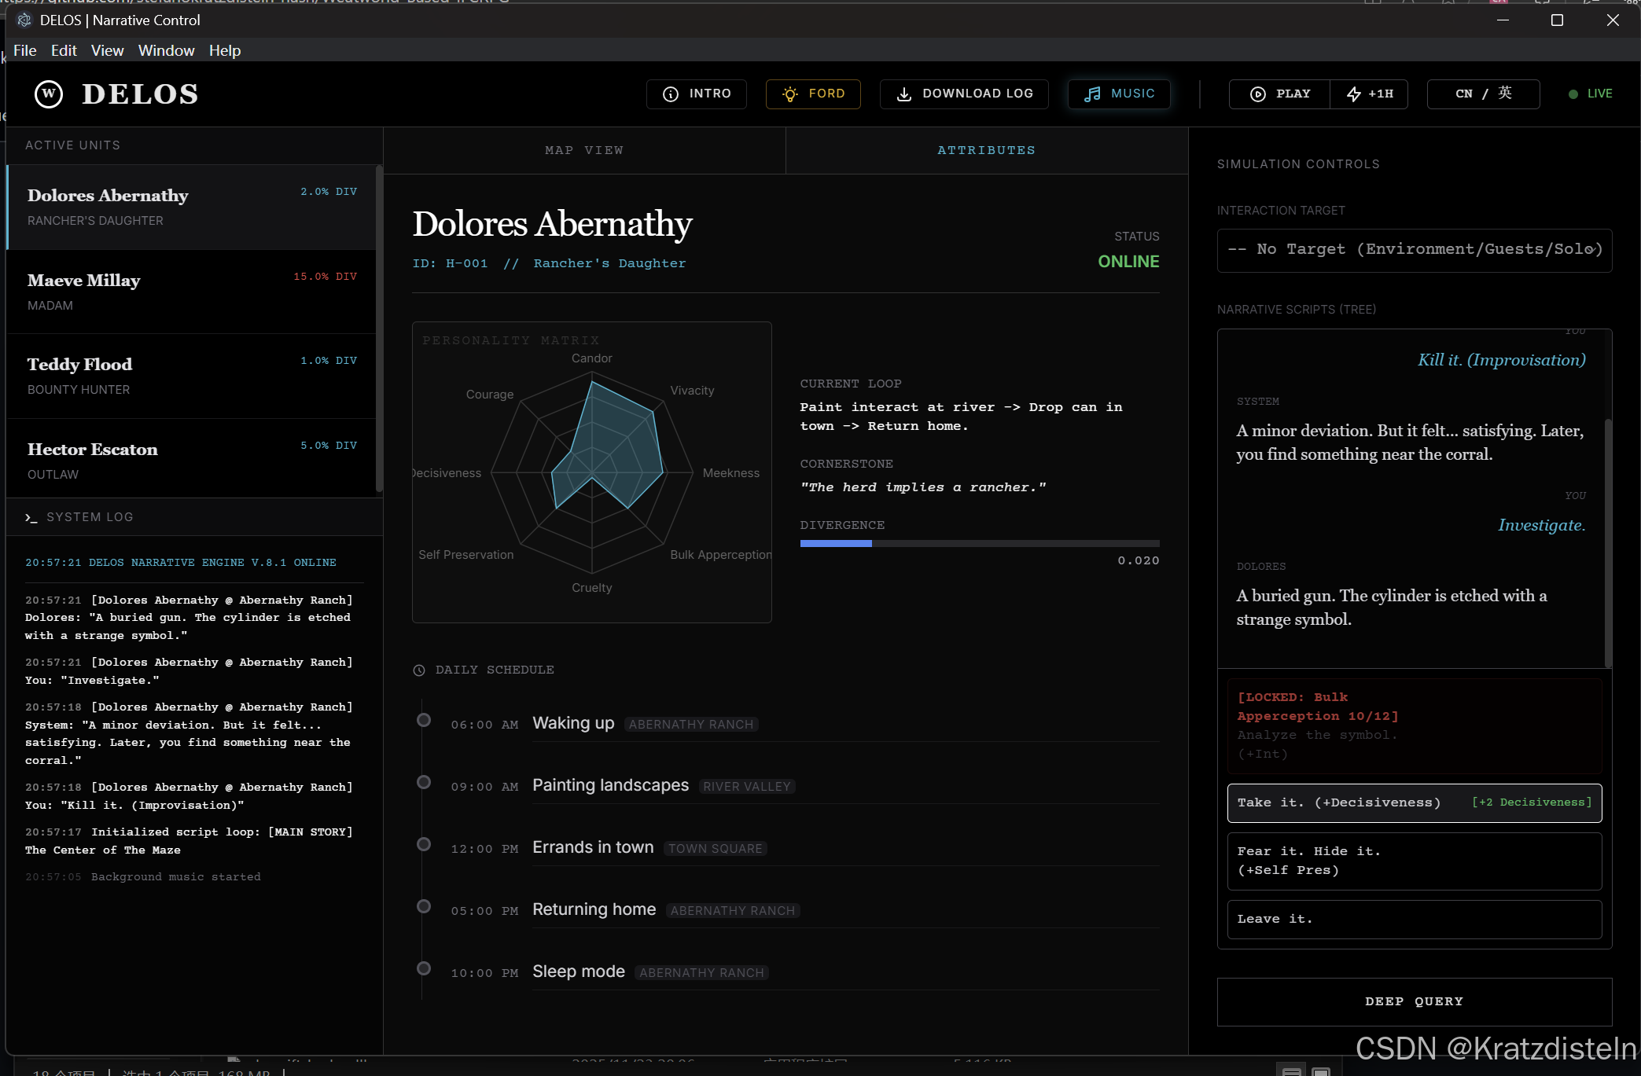Expand the File menu
The height and width of the screenshot is (1076, 1641).
tap(25, 50)
